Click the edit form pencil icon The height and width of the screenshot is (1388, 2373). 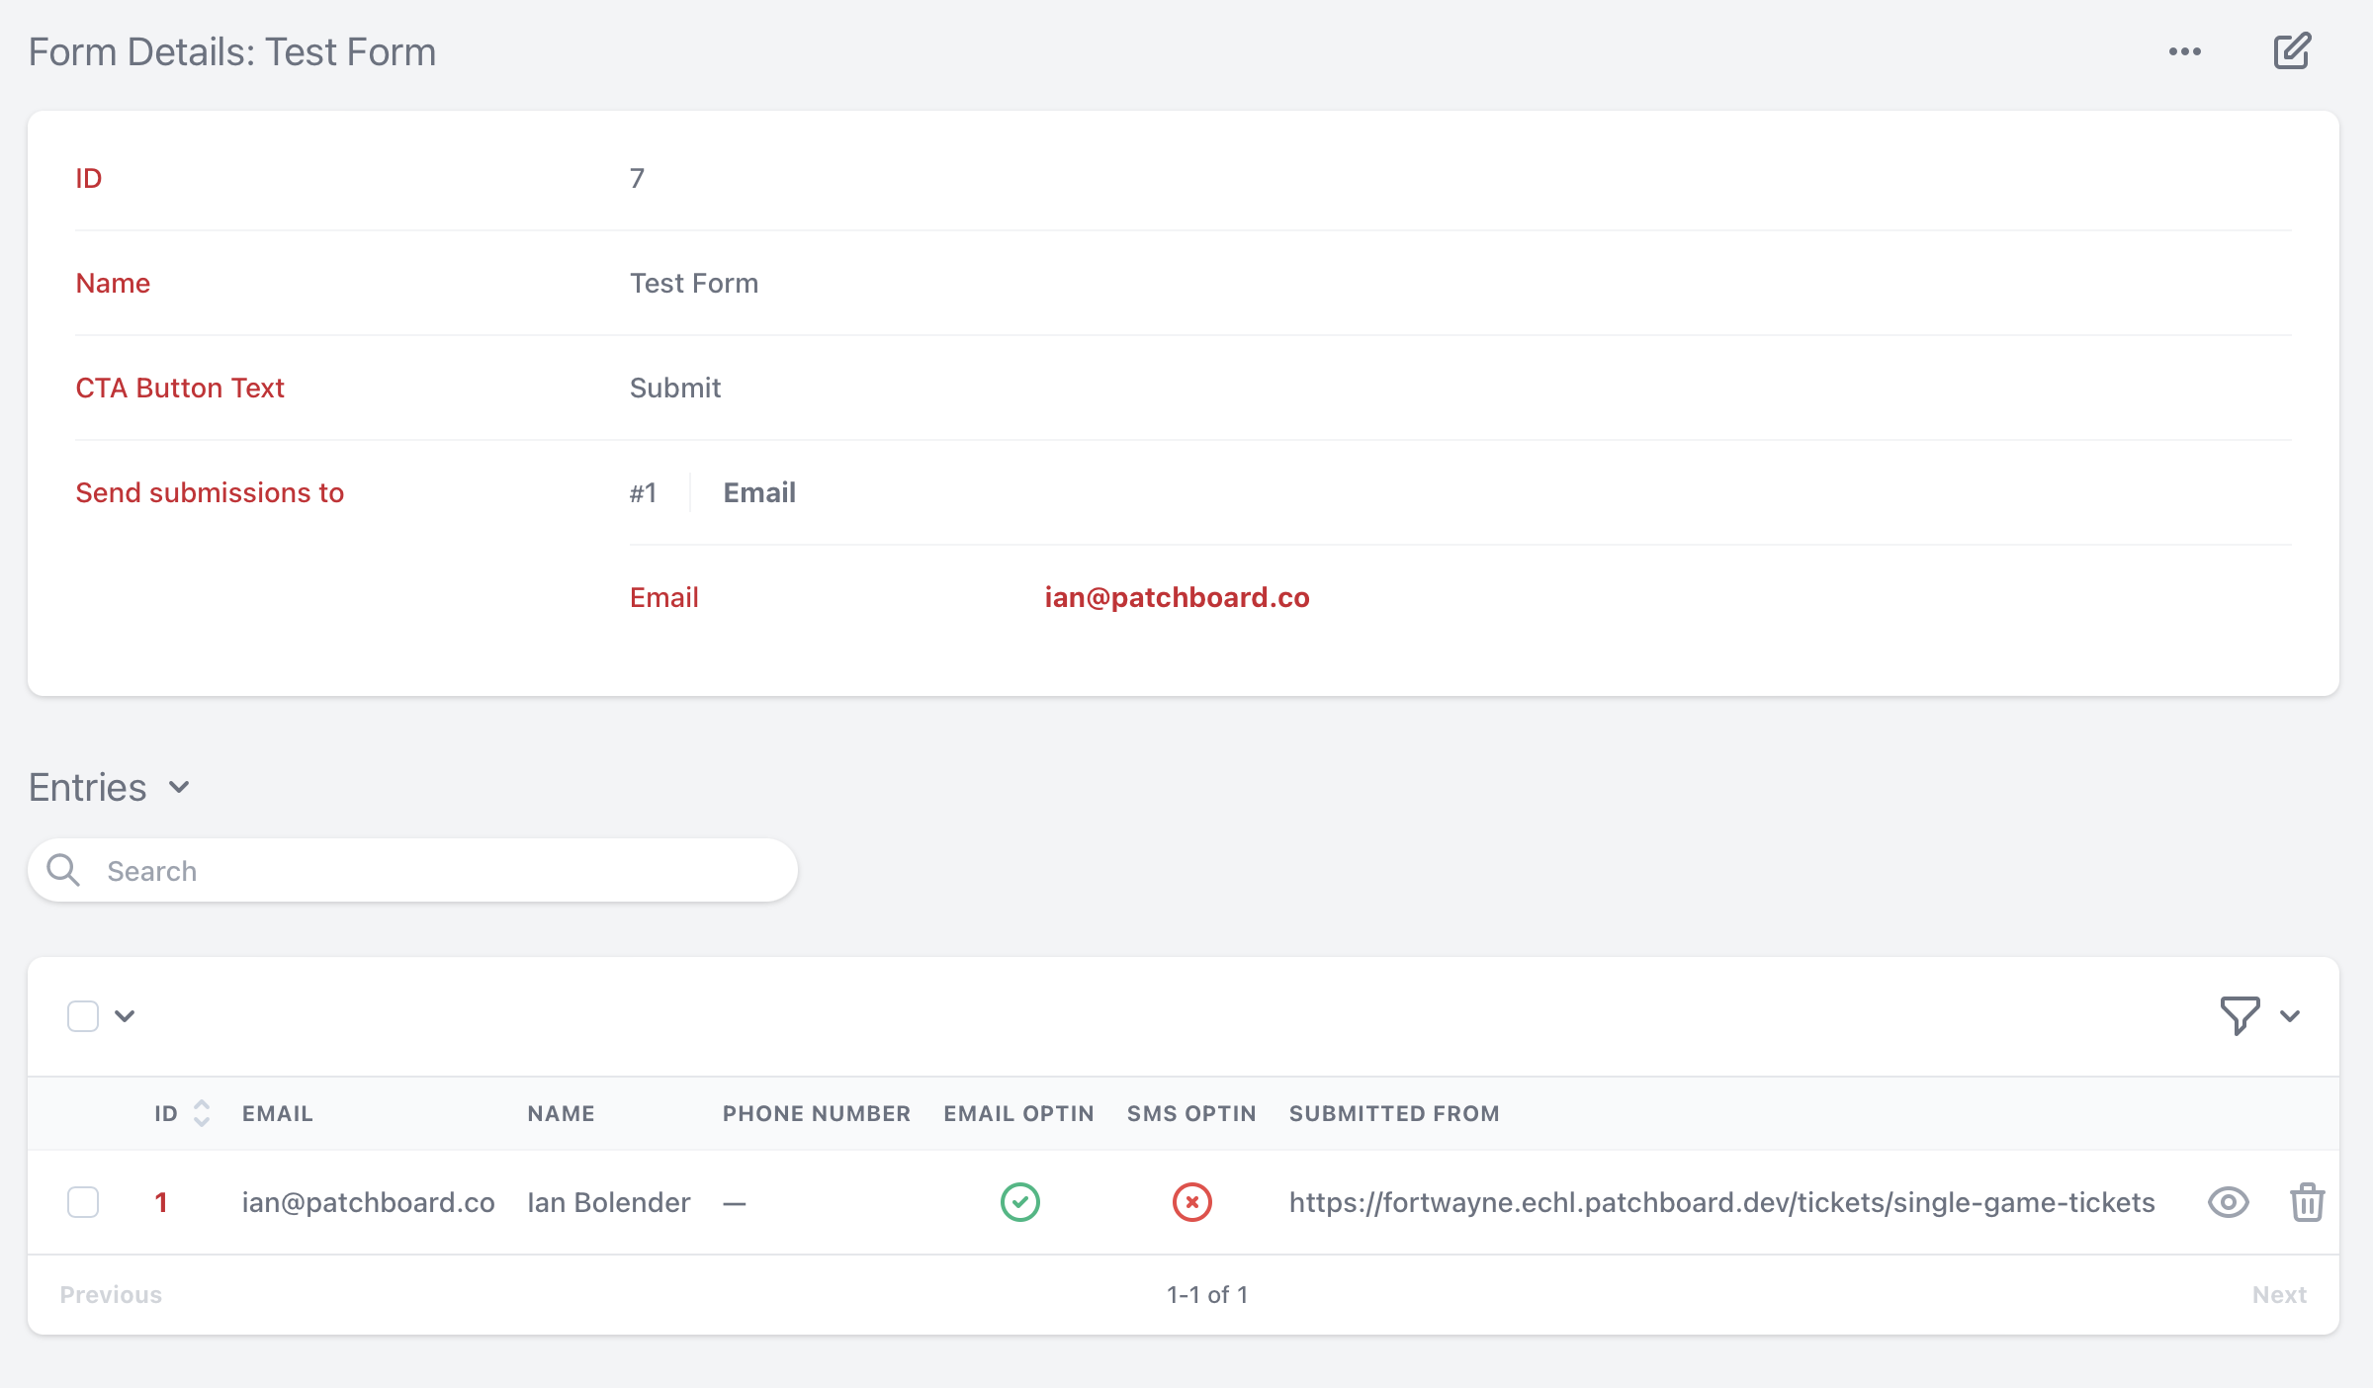coord(2292,51)
